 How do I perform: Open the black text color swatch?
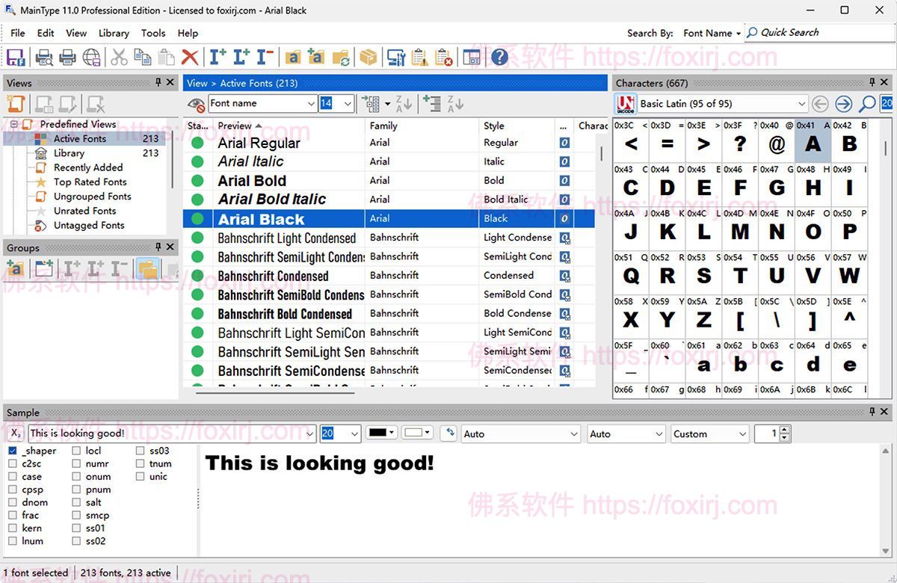[x=380, y=433]
